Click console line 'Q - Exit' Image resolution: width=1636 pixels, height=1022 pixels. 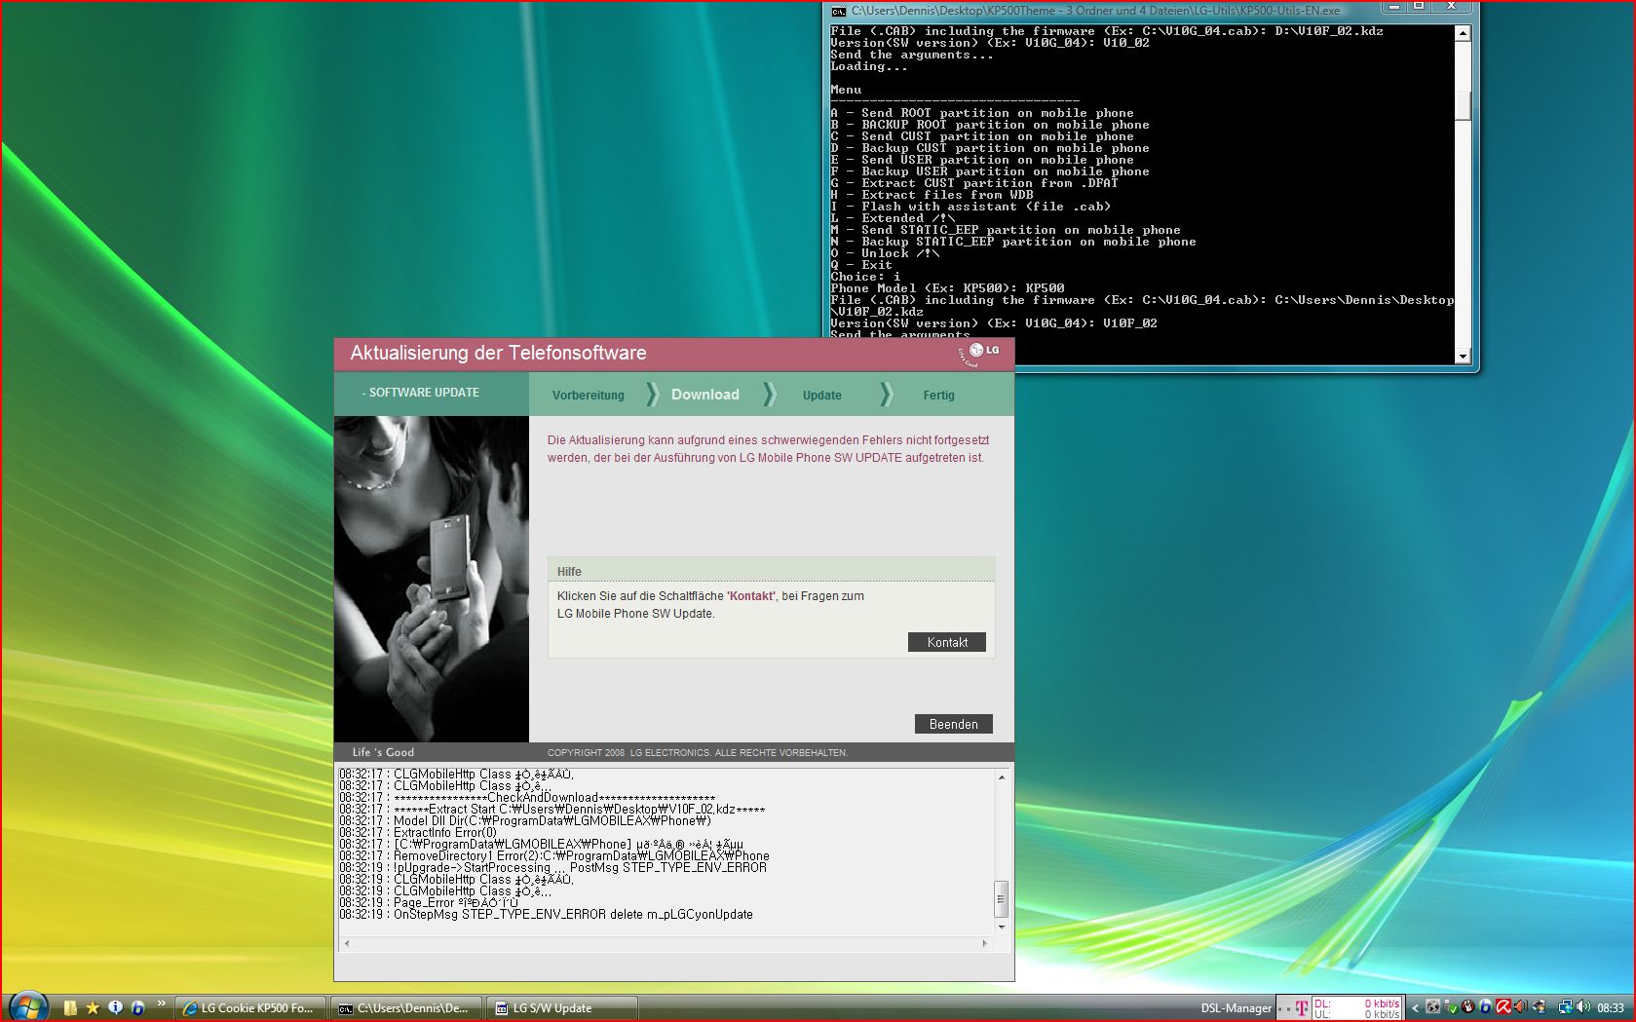coord(861,265)
